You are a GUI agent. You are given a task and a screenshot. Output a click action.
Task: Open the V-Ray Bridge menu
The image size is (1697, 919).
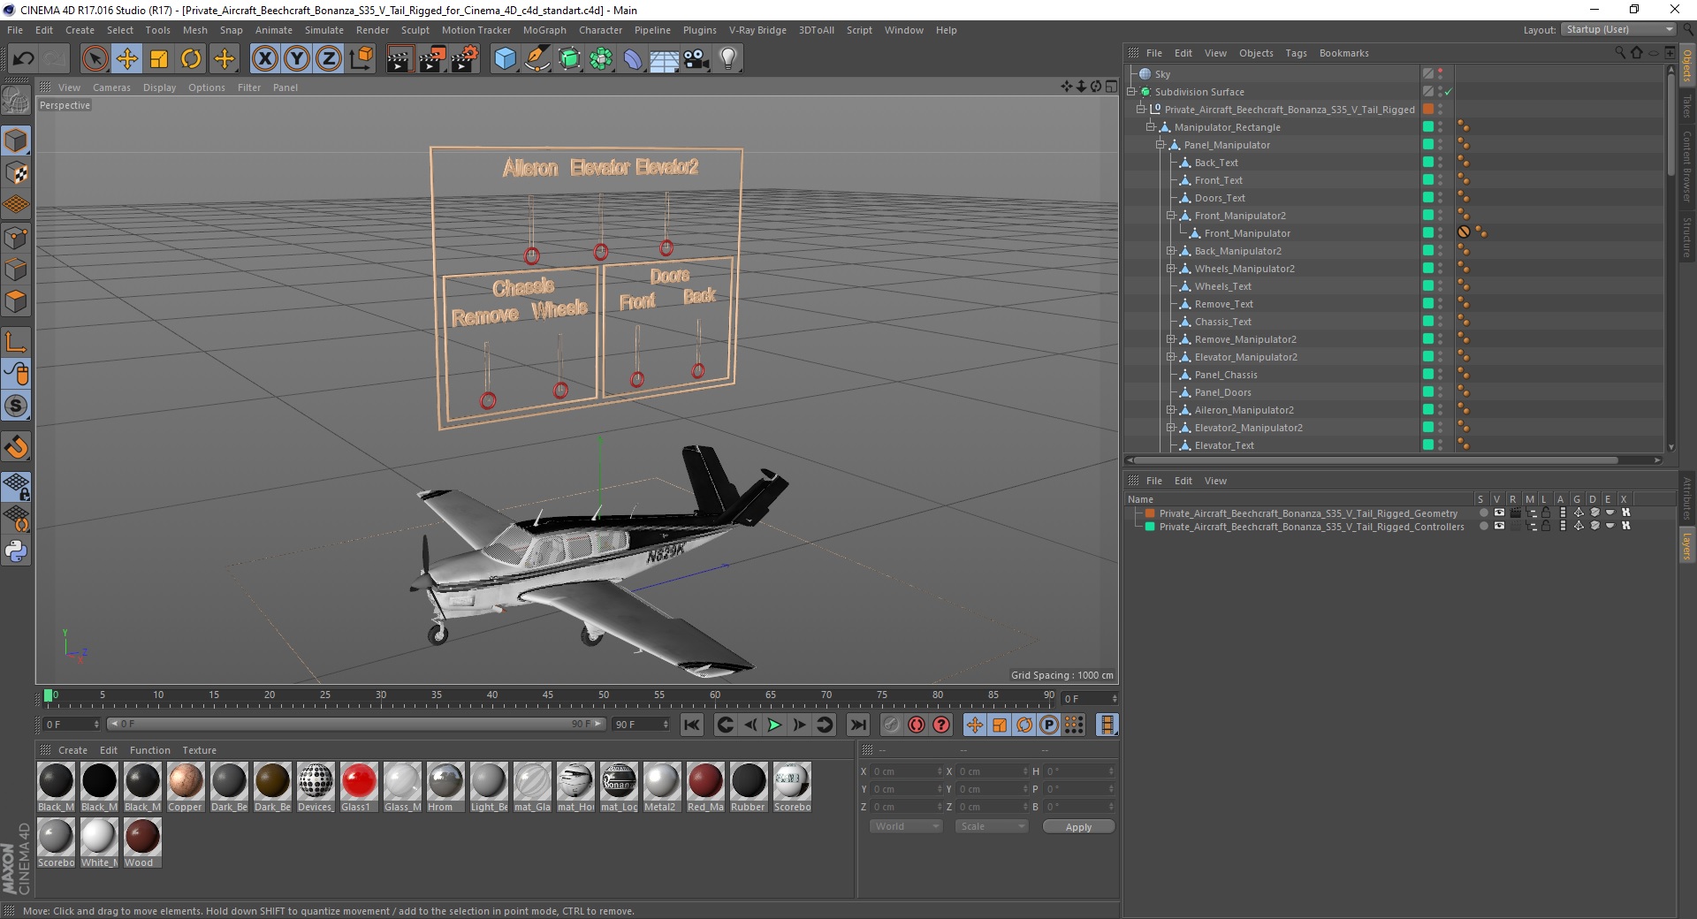[x=757, y=30]
